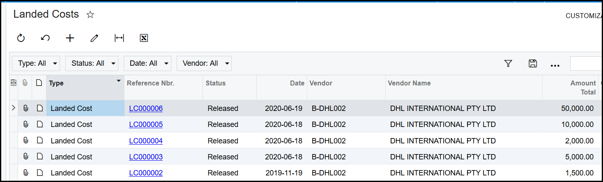Open the Type: All filter dropdown

tap(36, 63)
